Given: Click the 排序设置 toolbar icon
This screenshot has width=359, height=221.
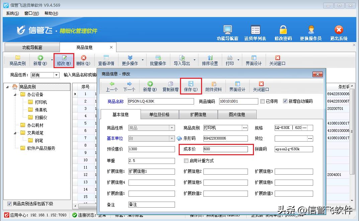Looking at the screenshot, I should tap(210, 60).
